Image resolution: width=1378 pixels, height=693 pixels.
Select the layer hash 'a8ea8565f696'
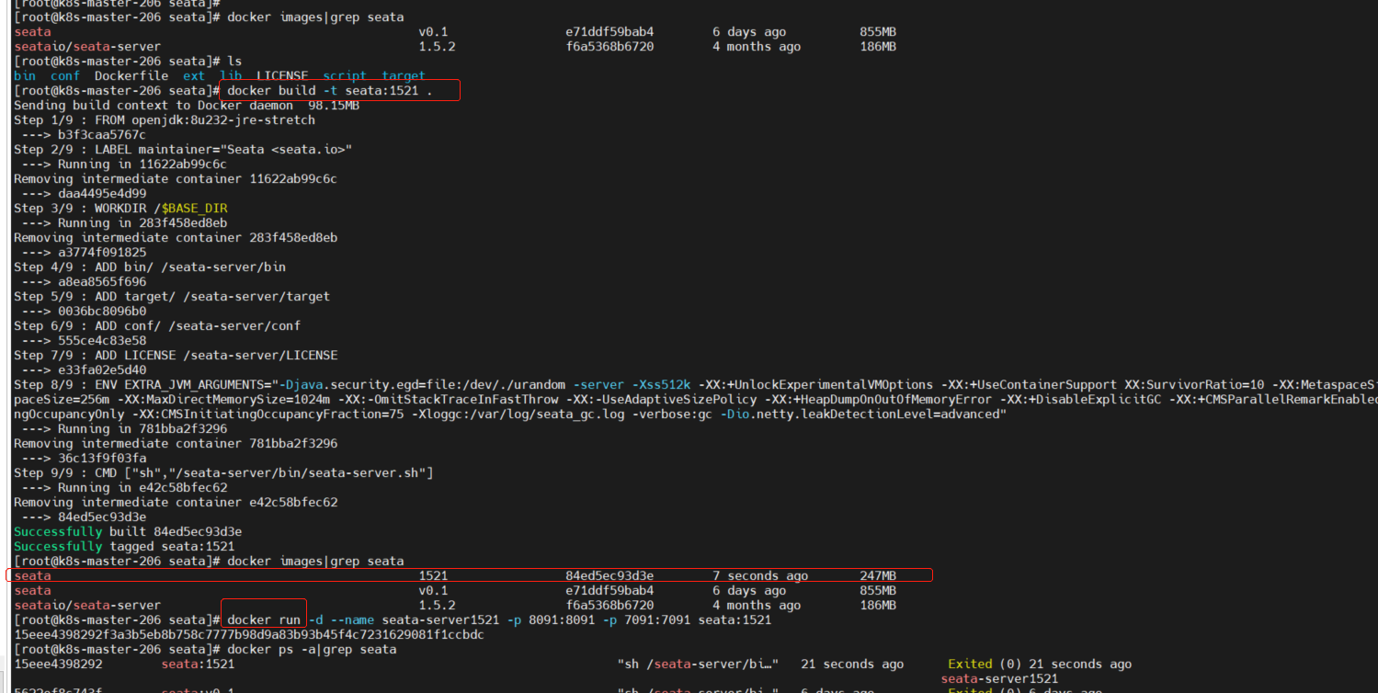pos(102,282)
